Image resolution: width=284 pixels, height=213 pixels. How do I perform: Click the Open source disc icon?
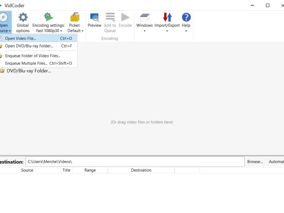coord(3,17)
